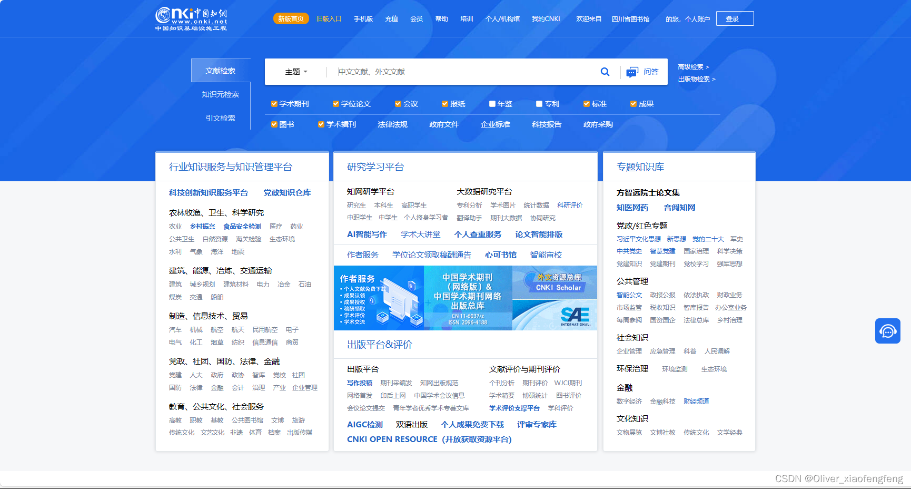This screenshot has width=911, height=489.
Task: Open 心可书馆 link
Action: click(x=501, y=255)
